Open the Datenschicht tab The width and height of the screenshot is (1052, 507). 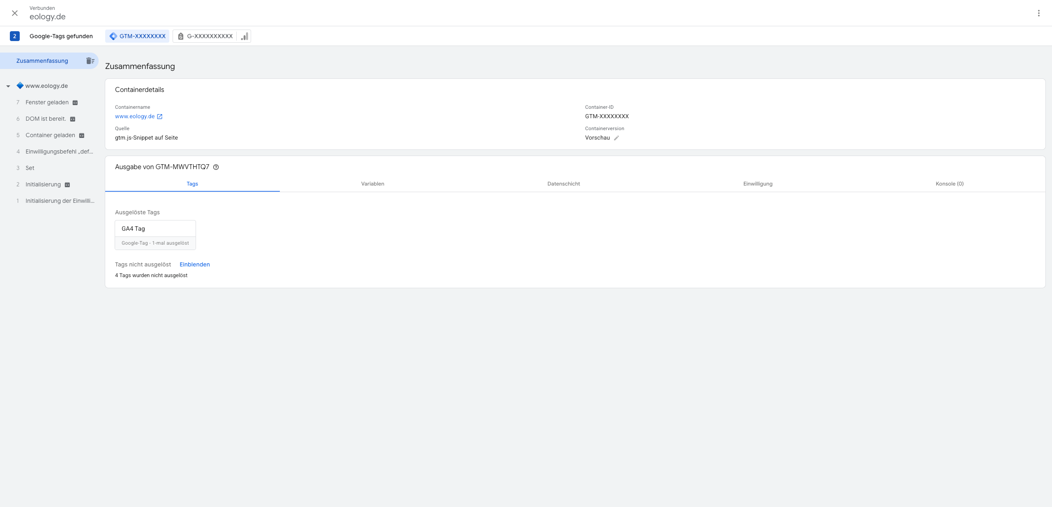point(563,184)
